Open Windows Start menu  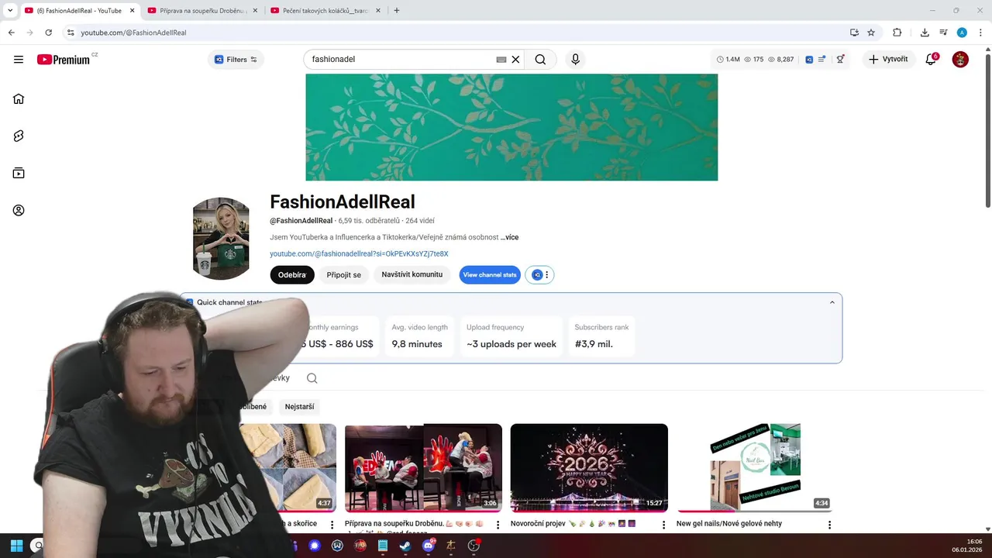pos(16,546)
